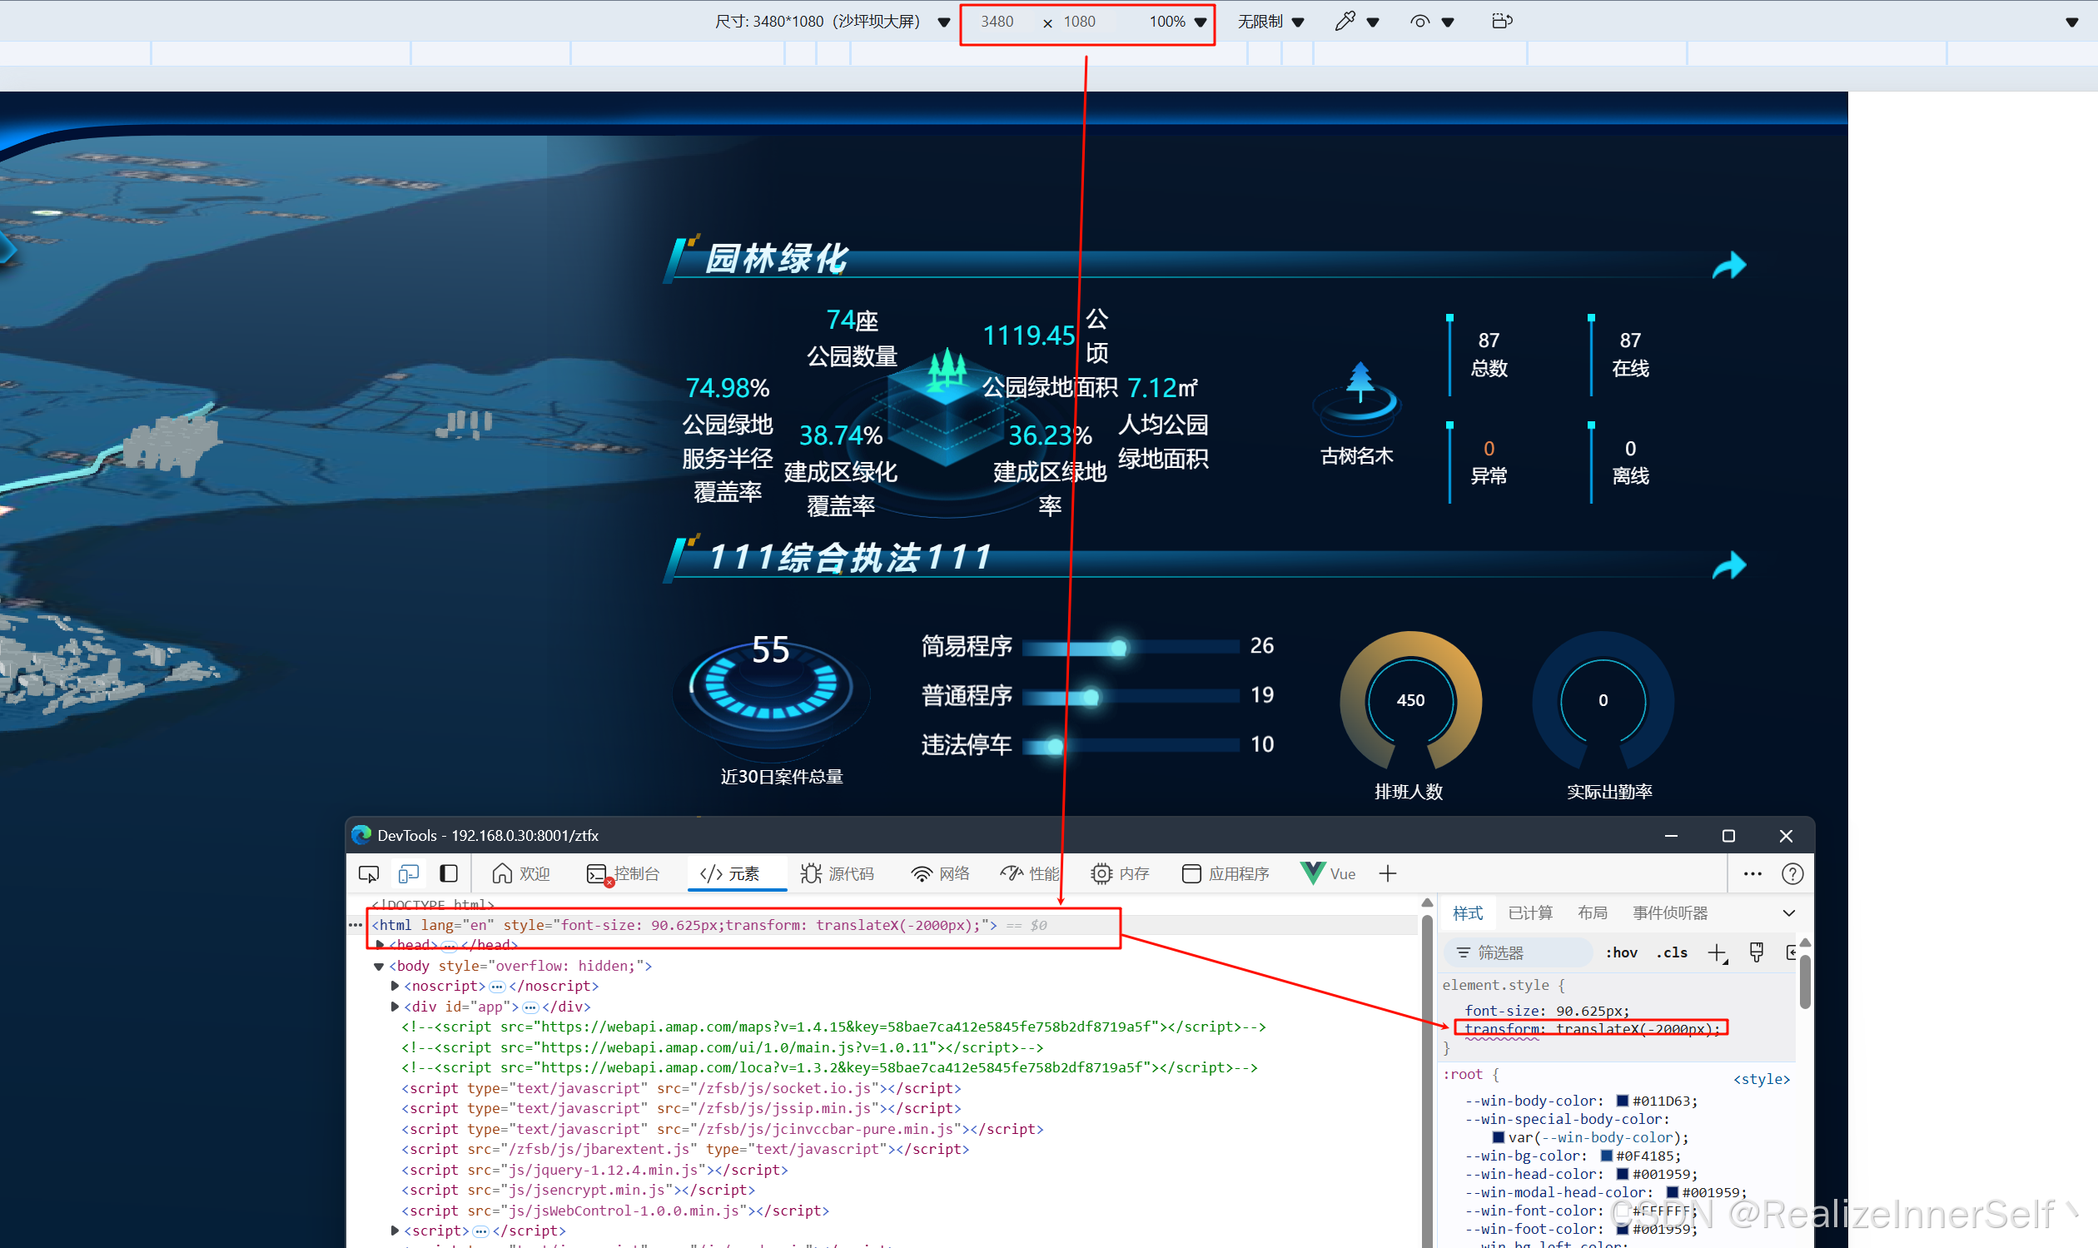Click the new style rule plus icon

coord(1716,952)
